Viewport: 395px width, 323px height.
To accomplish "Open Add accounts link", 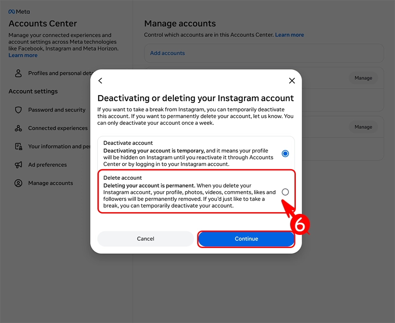I will click(167, 53).
